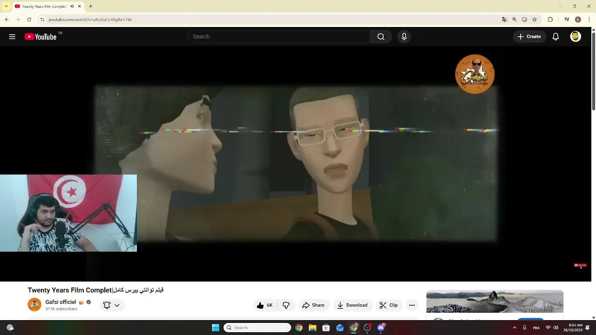
Task: Click the system tray microphone icon
Action: point(525,328)
